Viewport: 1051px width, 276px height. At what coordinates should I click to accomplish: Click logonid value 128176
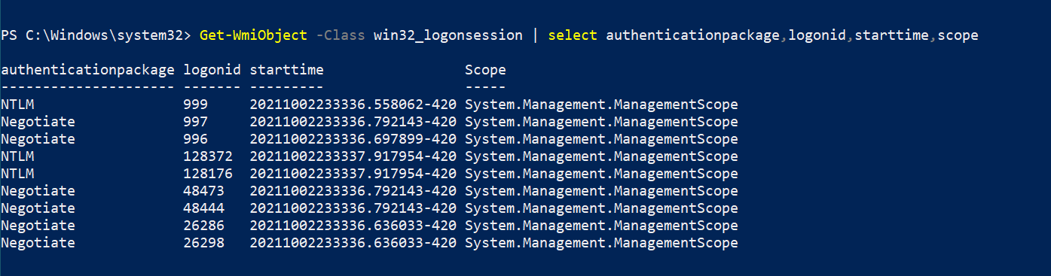tap(208, 174)
